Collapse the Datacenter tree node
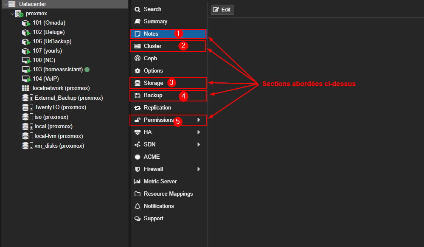The height and width of the screenshot is (247, 424). tap(5, 4)
